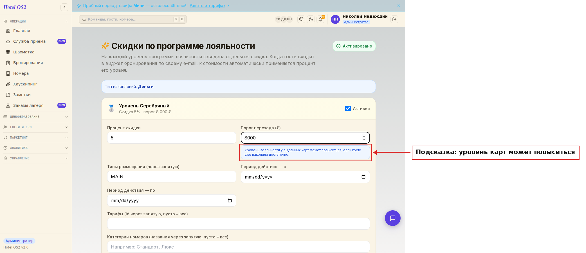This screenshot has height=253, width=586.
Task: Click the Hotel OS2 logo
Action: 15,7
